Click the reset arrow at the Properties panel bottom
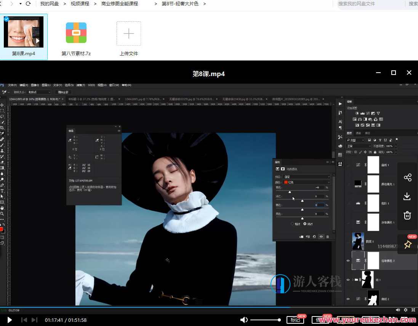The width and height of the screenshot is (418, 326). 314,237
